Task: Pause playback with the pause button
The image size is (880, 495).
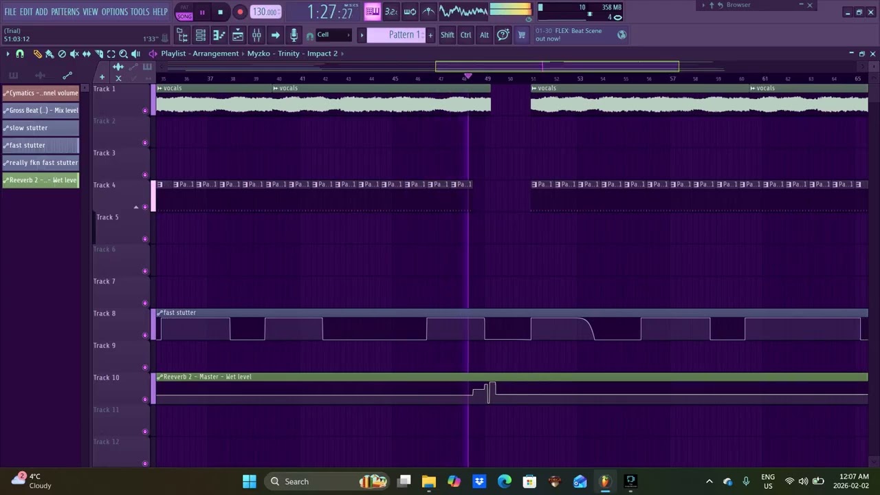Action: point(202,12)
